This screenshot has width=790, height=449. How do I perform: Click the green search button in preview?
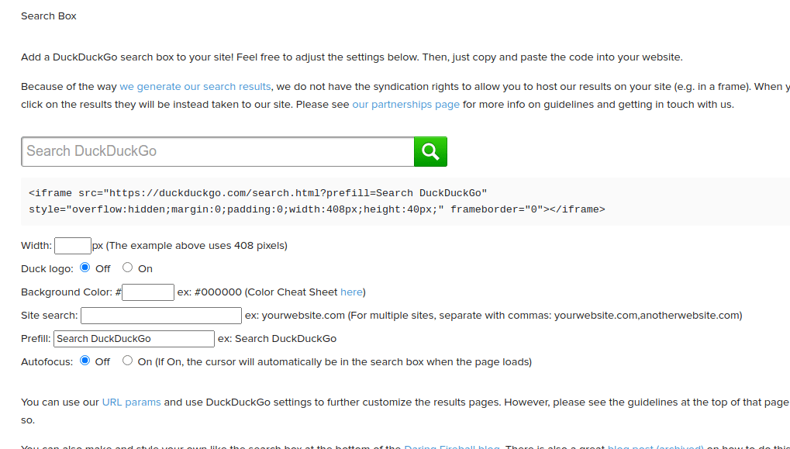[x=430, y=151]
